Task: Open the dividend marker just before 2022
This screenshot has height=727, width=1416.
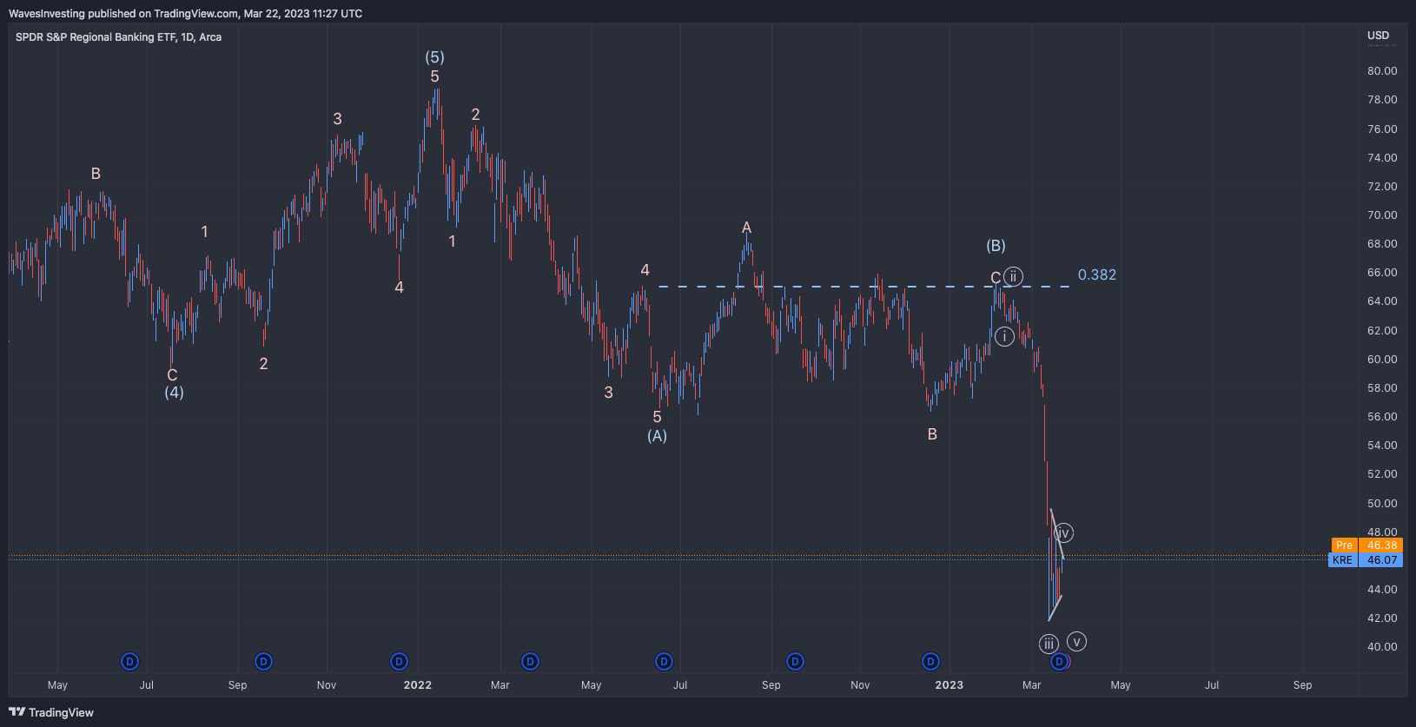Action: [399, 662]
